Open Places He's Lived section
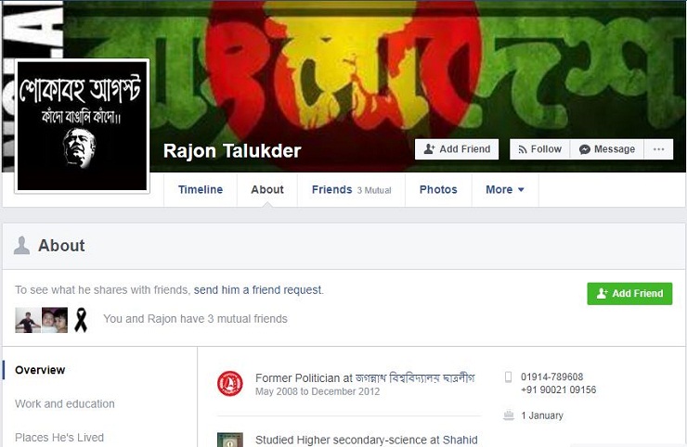 pos(59,438)
